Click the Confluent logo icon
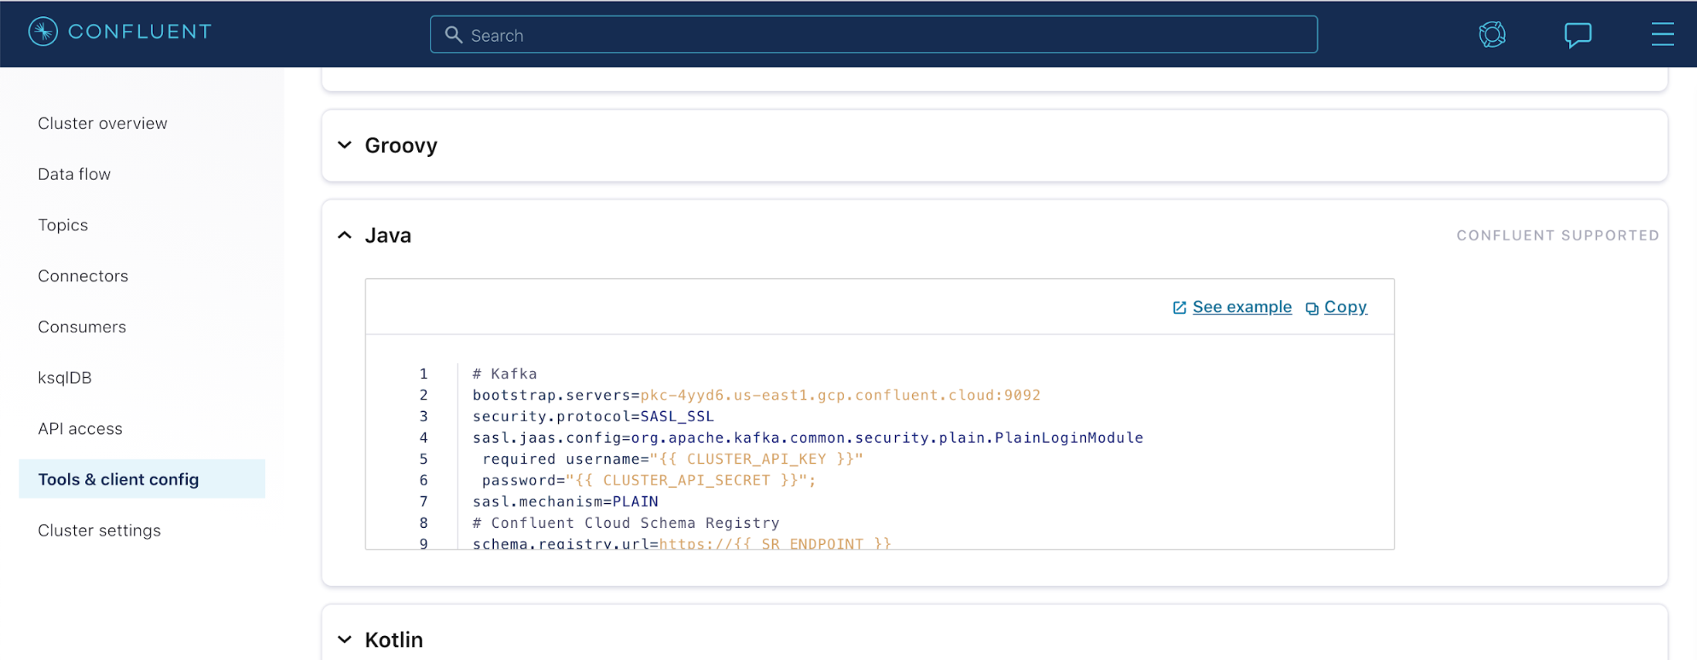 click(43, 32)
